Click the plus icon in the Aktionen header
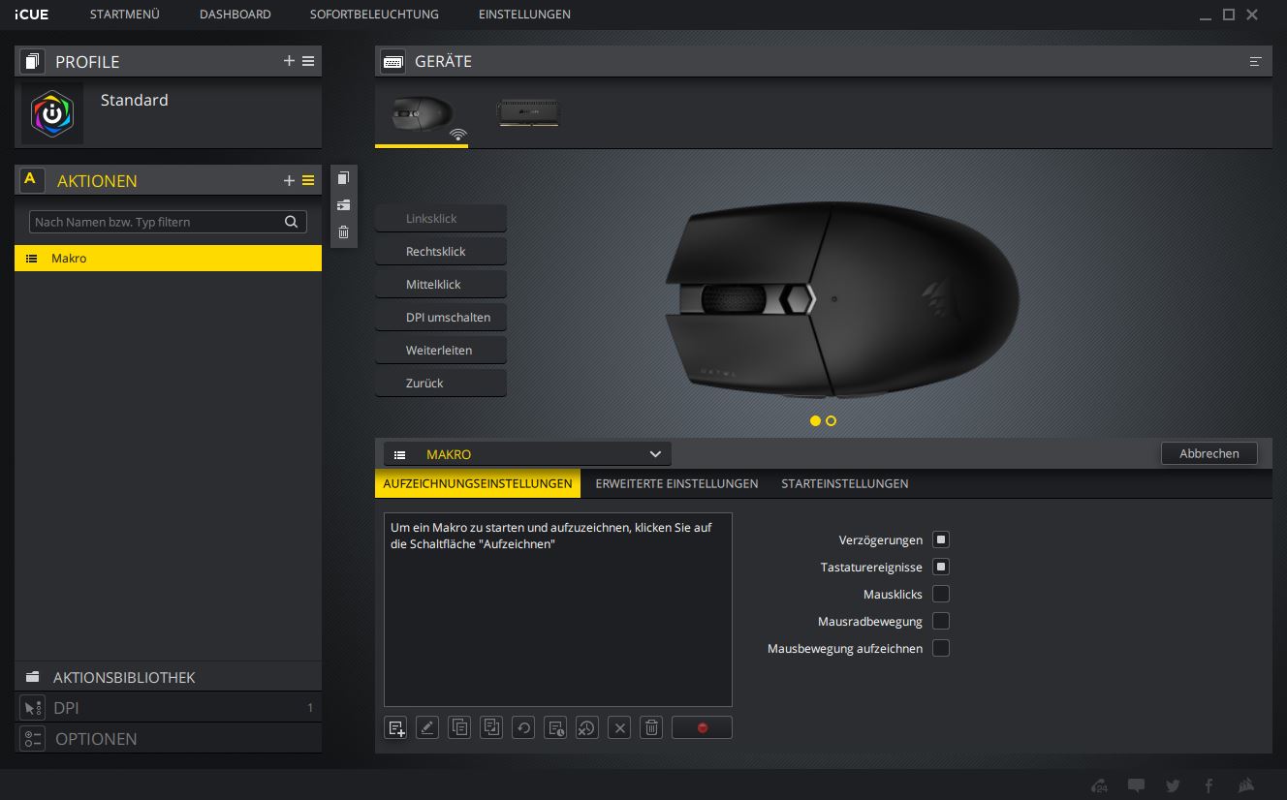Screen dimensions: 1287x800 pos(289,180)
